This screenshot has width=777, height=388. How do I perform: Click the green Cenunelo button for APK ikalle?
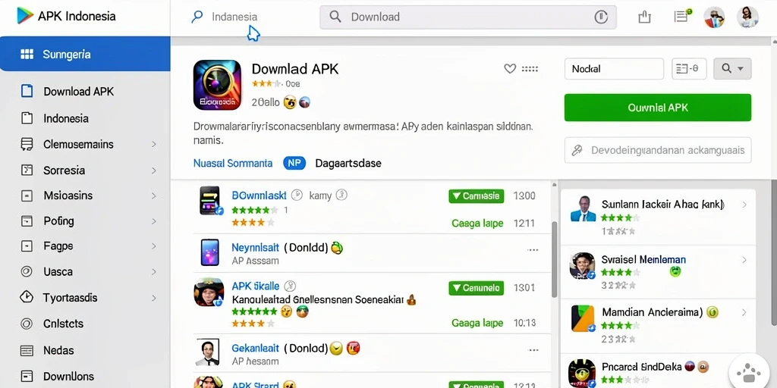coord(477,288)
